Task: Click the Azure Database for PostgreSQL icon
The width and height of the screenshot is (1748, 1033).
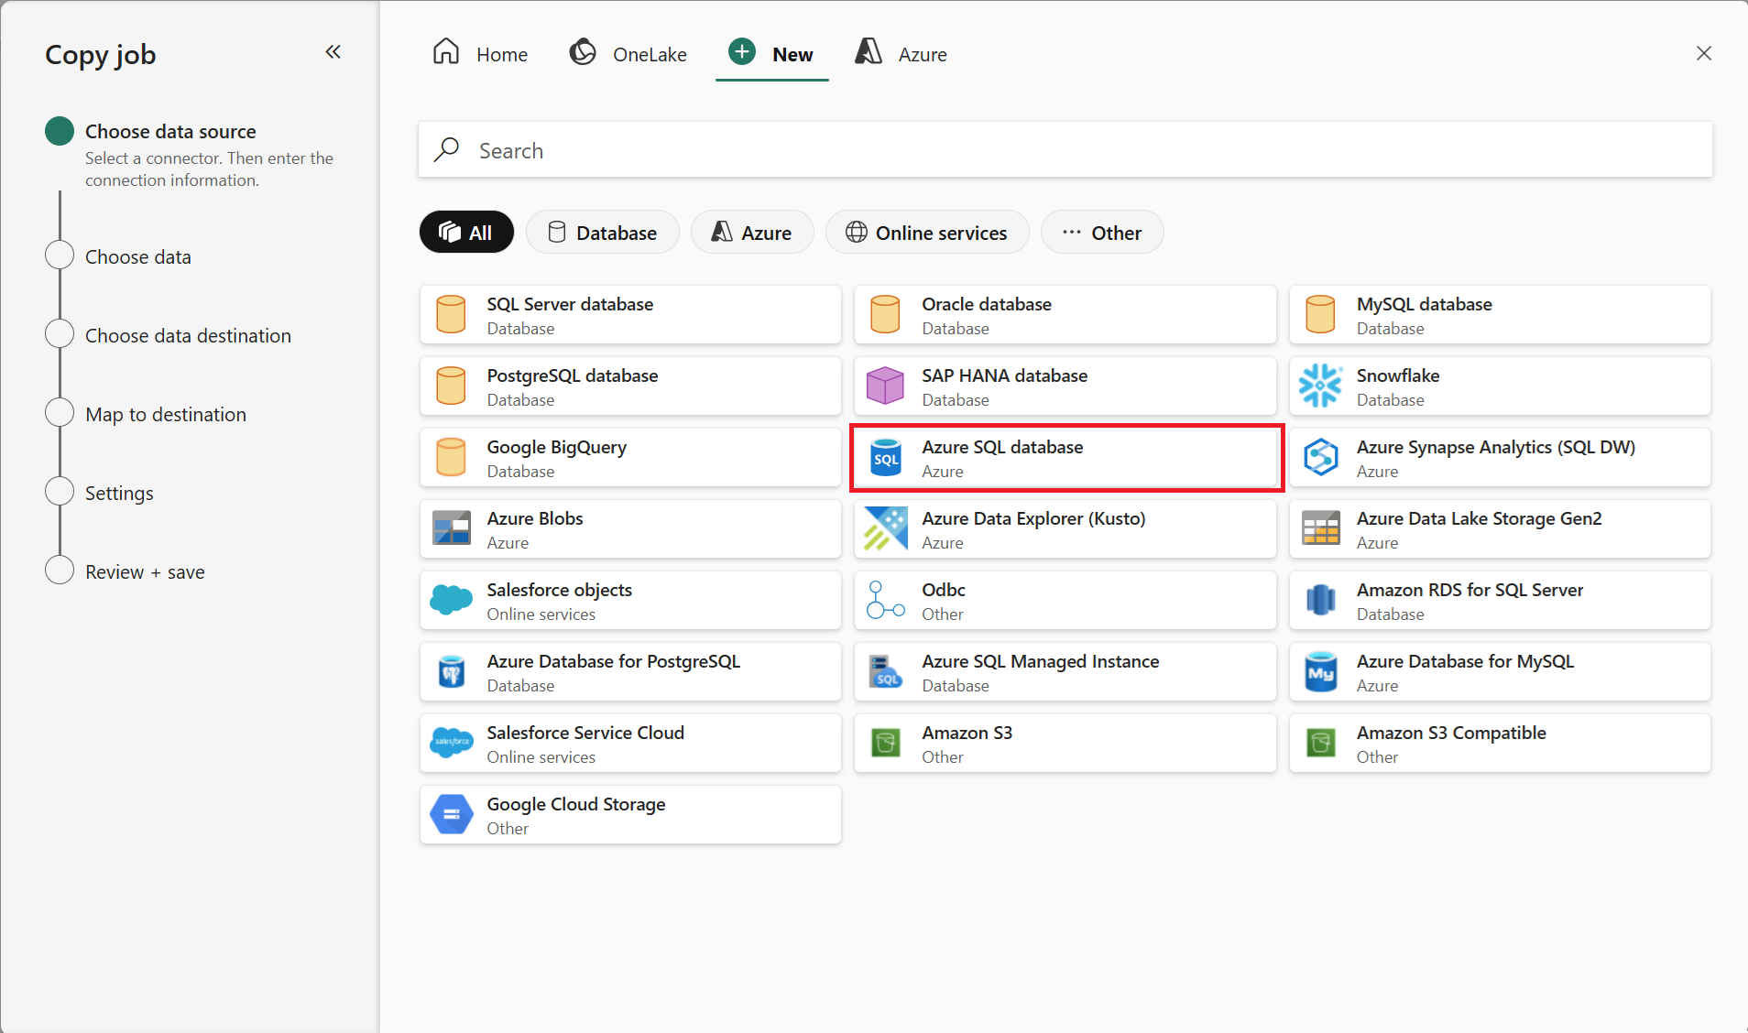Action: 451,671
